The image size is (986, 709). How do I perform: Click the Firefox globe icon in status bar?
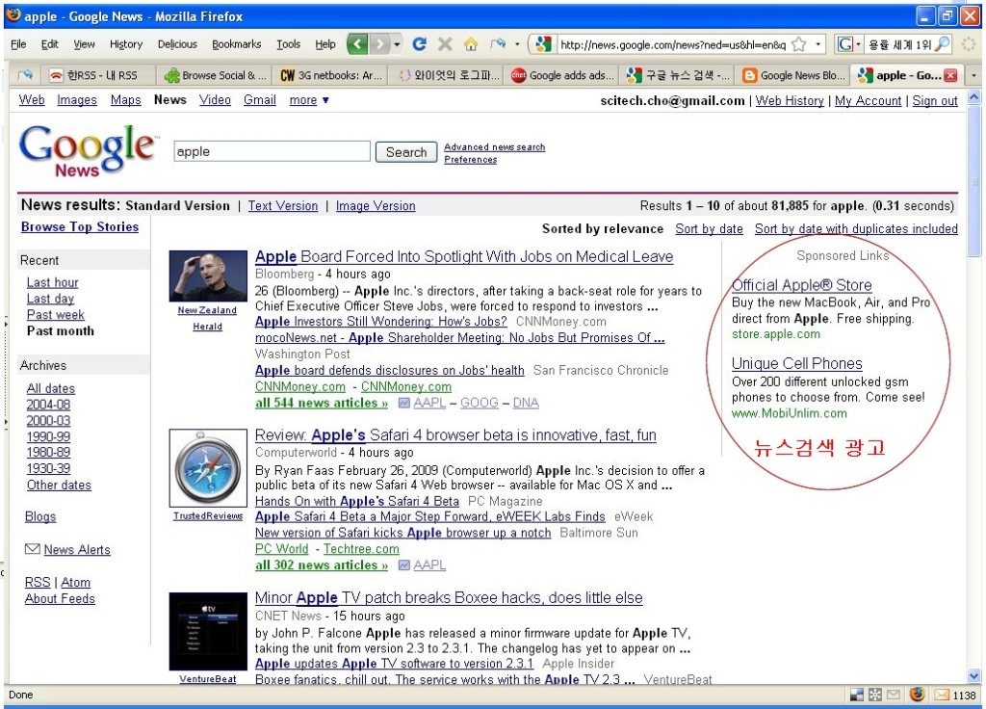pyautogui.click(x=918, y=694)
